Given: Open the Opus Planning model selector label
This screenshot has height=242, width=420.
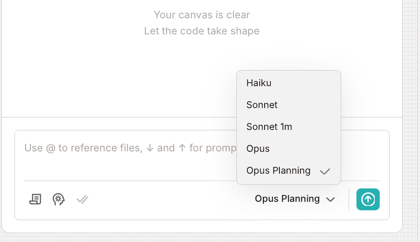Looking at the screenshot, I should [x=287, y=199].
